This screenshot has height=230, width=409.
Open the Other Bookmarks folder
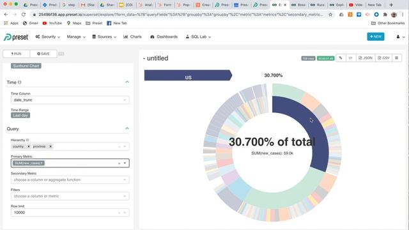pos(388,23)
